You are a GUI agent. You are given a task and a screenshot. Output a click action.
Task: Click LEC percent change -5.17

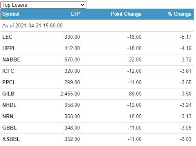coord(186,37)
